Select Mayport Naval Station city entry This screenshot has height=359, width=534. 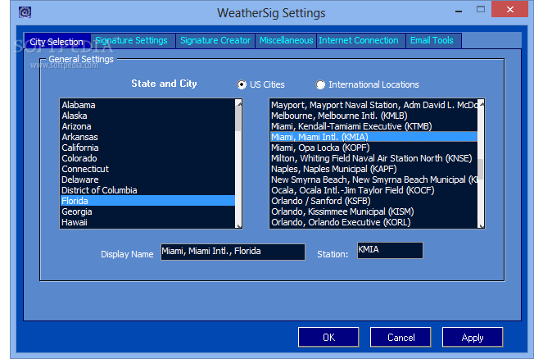[x=374, y=105]
